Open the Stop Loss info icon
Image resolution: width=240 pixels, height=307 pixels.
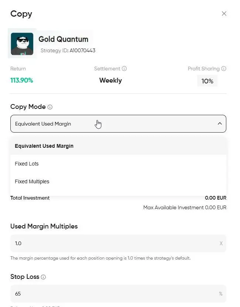(x=43, y=277)
